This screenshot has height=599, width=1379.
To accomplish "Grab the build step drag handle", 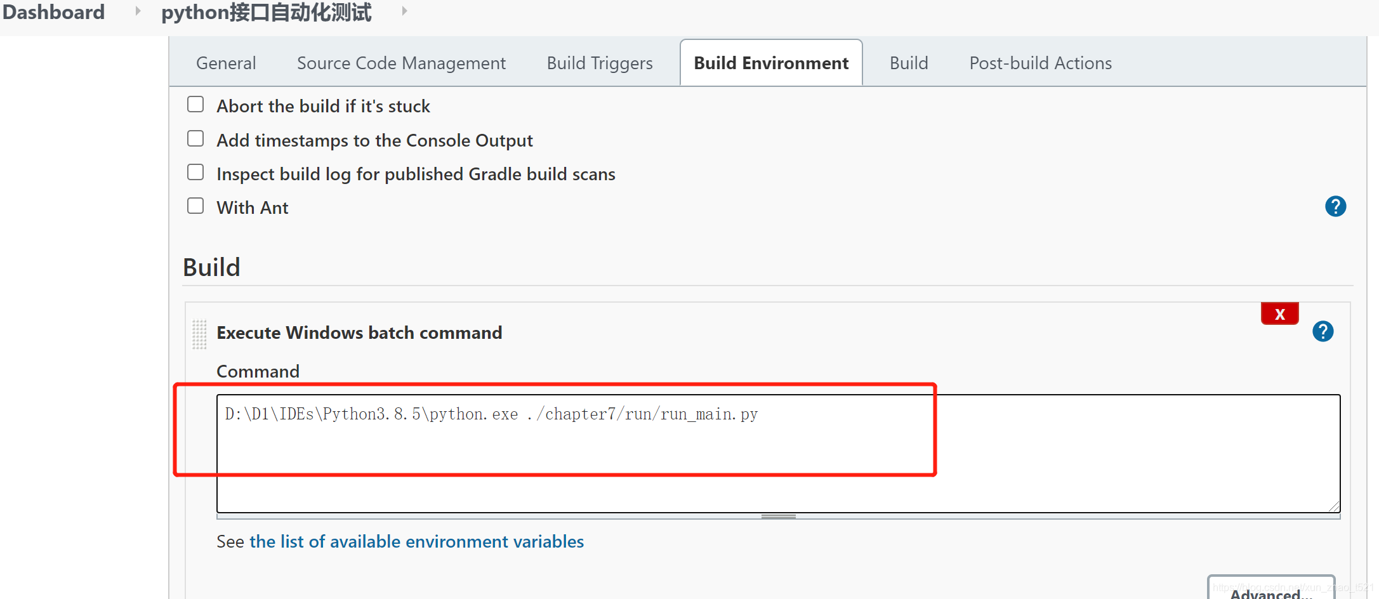I will (x=199, y=334).
